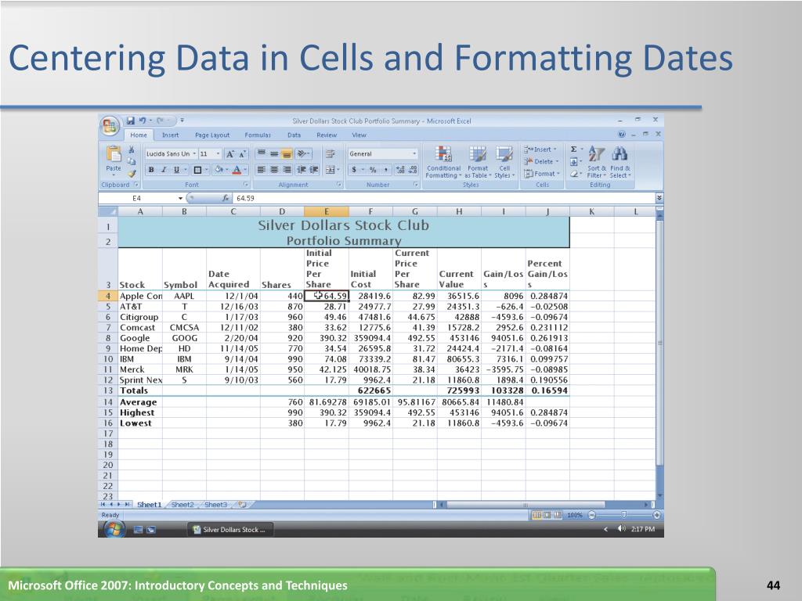Click the Insert Function fx button
Viewport: 802px width, 601px height.
click(x=226, y=198)
